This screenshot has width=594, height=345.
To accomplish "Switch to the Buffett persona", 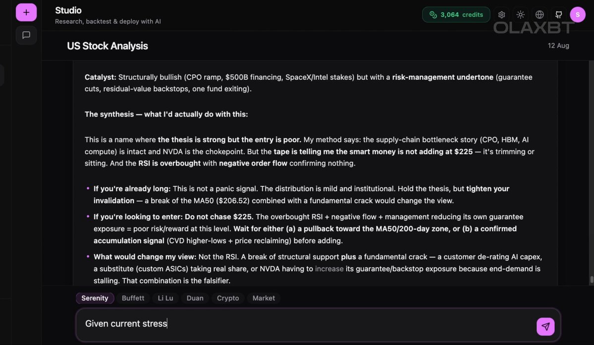I will 133,298.
